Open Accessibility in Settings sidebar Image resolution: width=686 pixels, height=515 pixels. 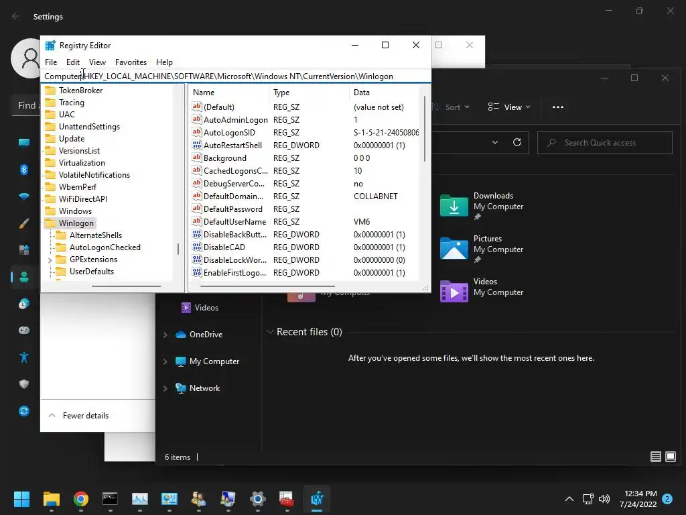pyautogui.click(x=24, y=357)
